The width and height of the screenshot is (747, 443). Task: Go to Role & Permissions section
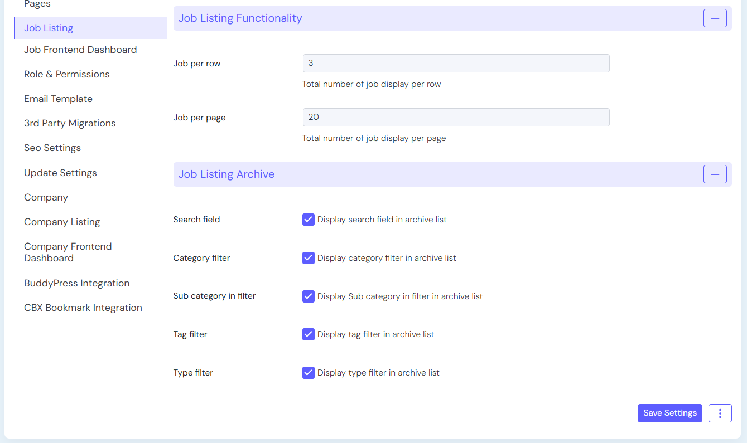pyautogui.click(x=67, y=74)
